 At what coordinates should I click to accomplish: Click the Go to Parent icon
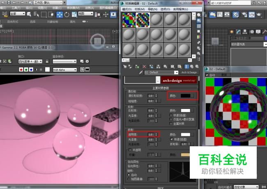(192, 67)
